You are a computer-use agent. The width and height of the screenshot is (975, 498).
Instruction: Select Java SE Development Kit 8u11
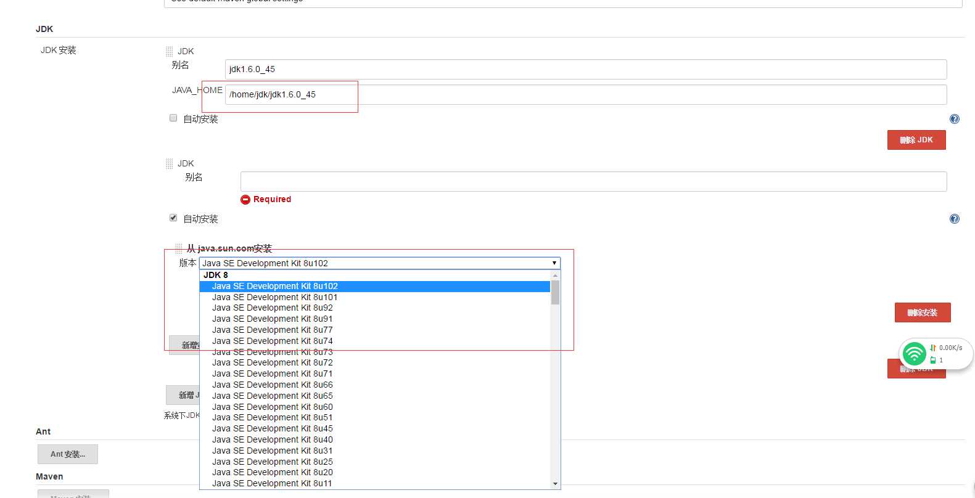pos(375,483)
